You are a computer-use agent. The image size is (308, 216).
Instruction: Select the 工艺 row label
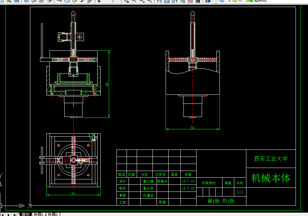123,202
